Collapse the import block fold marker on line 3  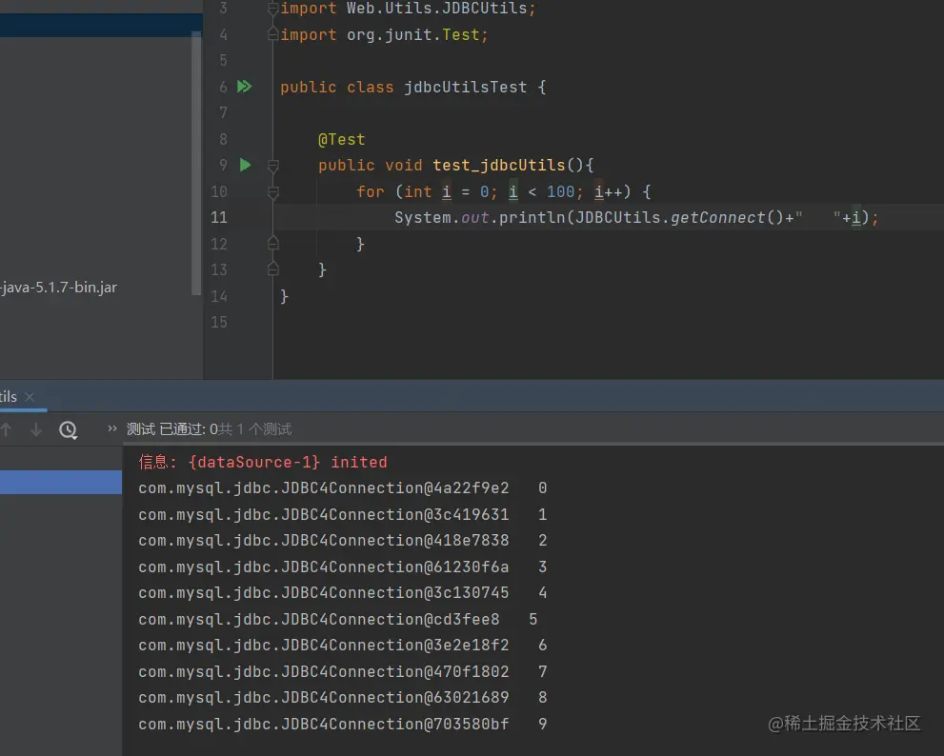tap(272, 9)
